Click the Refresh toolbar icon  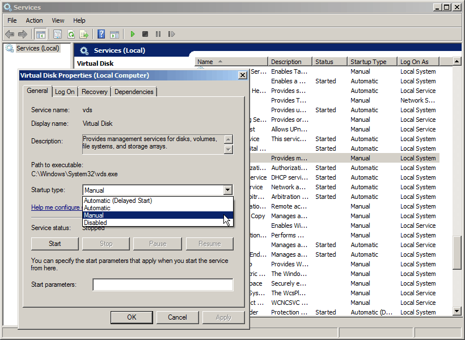(x=71, y=34)
